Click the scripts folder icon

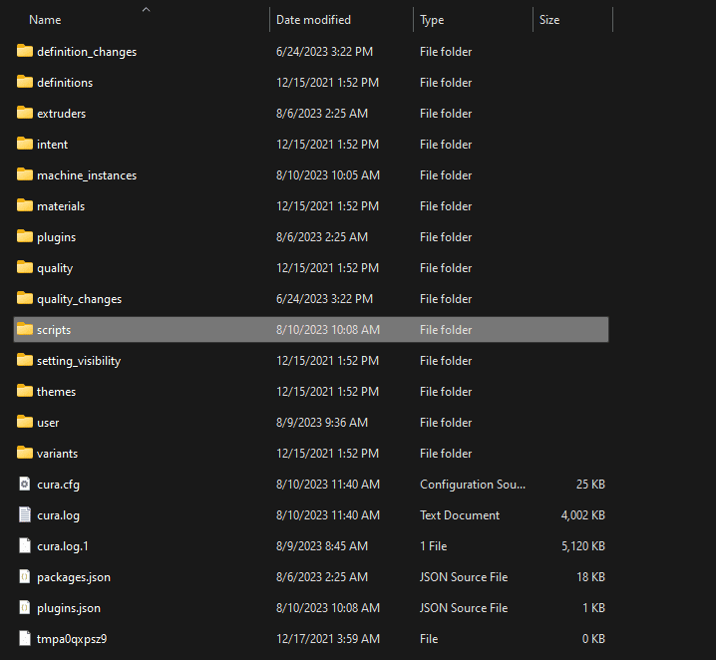[25, 329]
